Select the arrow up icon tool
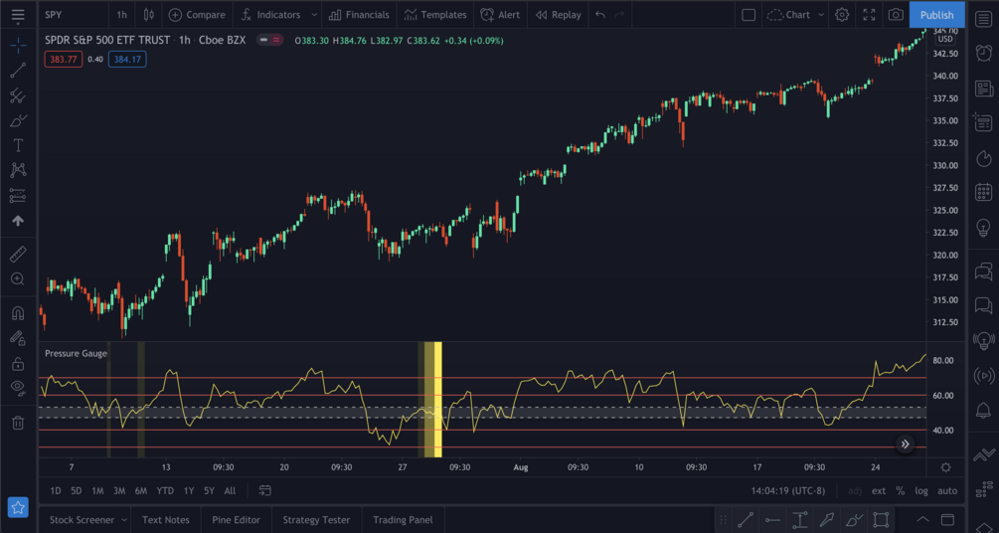 click(x=18, y=221)
